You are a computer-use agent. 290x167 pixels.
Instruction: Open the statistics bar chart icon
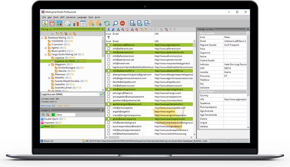pos(76,24)
